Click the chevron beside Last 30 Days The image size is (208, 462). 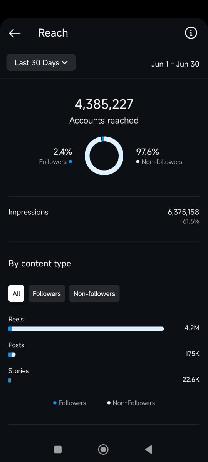point(65,62)
